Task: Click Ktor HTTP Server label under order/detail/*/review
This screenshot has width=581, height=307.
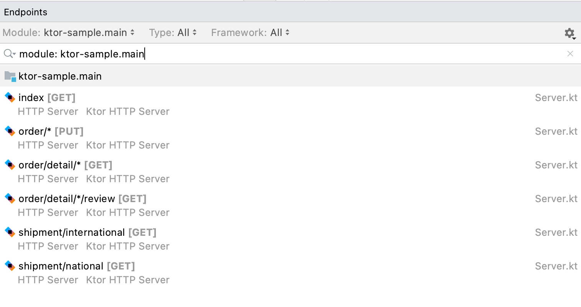Action: point(128,212)
